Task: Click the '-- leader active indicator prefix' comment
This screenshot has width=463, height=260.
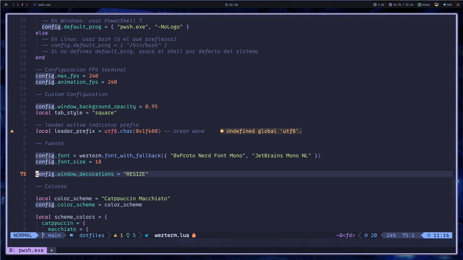Action: [x=87, y=125]
